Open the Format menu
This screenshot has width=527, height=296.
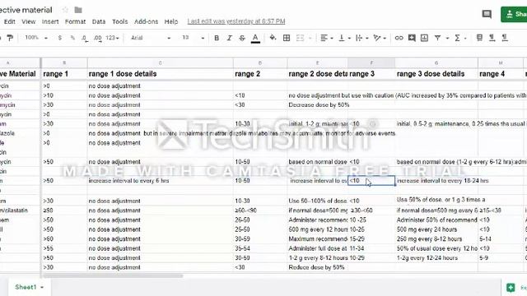pos(75,21)
